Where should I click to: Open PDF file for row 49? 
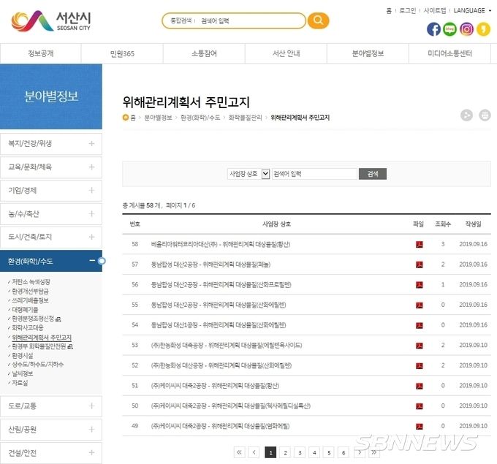click(419, 427)
